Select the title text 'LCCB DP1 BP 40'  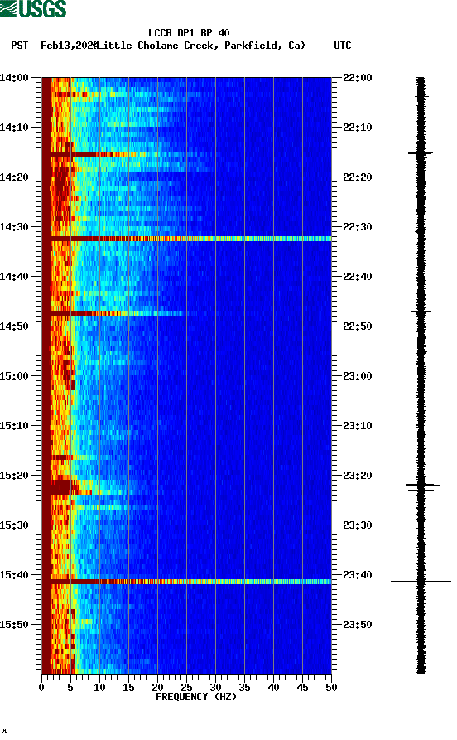point(189,33)
